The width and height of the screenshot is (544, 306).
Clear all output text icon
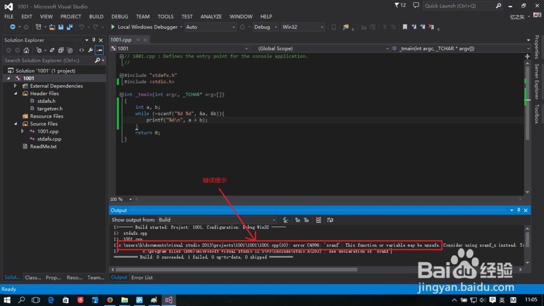click(318, 220)
